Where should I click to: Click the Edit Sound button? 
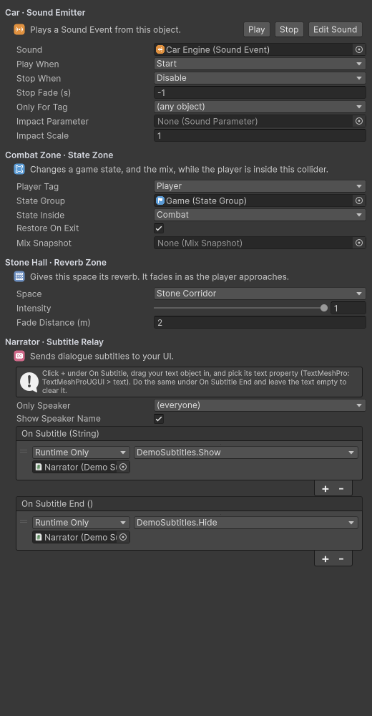click(x=335, y=29)
